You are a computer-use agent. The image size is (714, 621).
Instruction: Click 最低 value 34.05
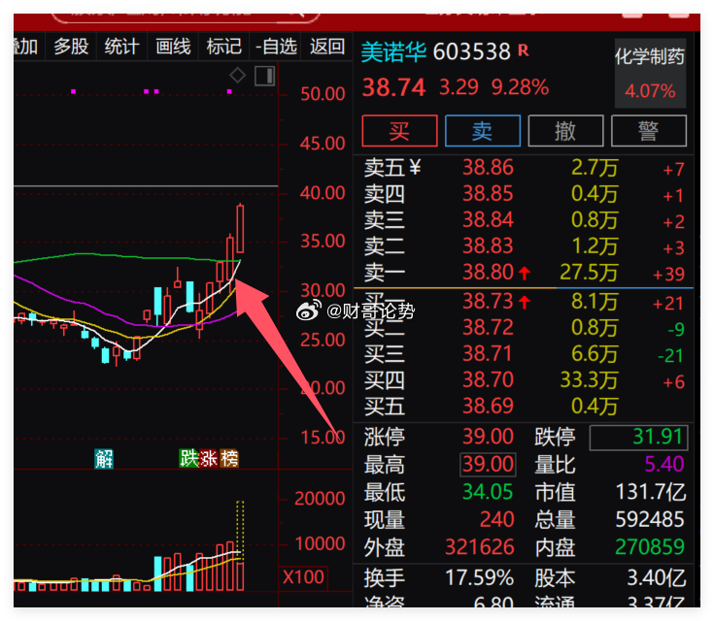click(x=488, y=492)
